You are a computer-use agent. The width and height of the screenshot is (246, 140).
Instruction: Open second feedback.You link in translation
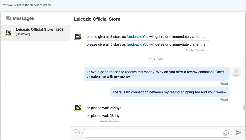[x=137, y=45]
